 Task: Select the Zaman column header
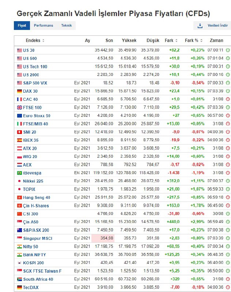pos(216,41)
